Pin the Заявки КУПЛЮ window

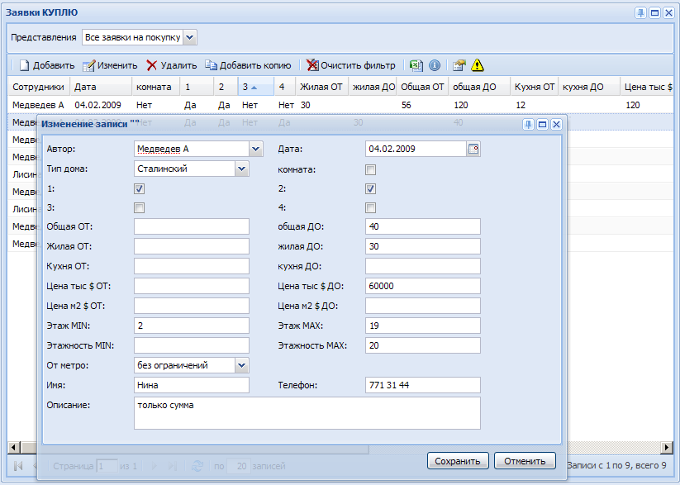[640, 13]
